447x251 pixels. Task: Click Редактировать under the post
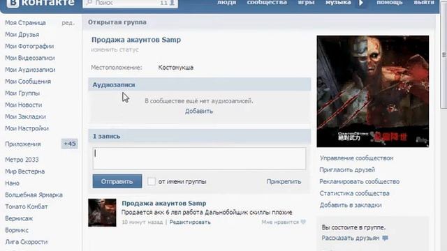pos(190,222)
